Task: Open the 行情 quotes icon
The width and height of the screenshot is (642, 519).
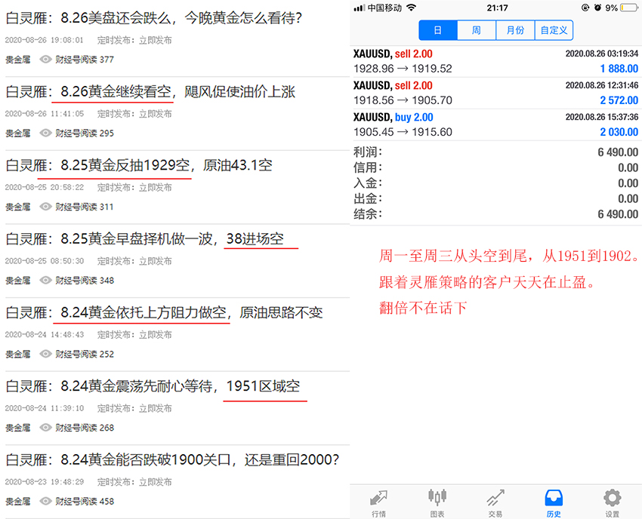Action: (x=379, y=502)
